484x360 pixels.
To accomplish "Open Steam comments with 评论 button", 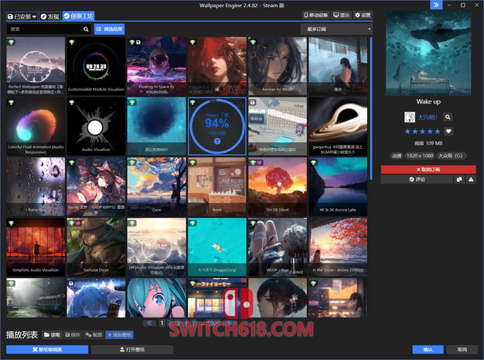I will point(417,179).
